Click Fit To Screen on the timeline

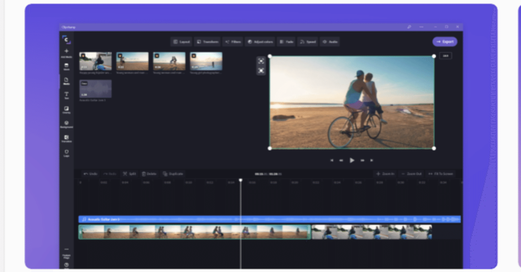coord(440,174)
